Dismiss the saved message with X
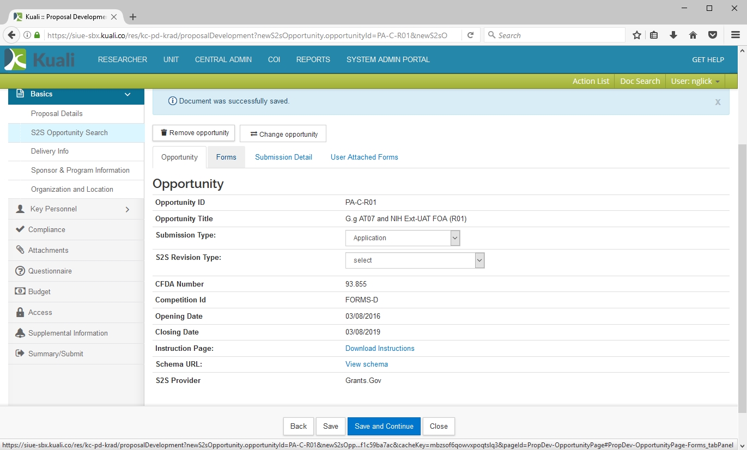Screen dimensions: 747x450 pos(718,102)
